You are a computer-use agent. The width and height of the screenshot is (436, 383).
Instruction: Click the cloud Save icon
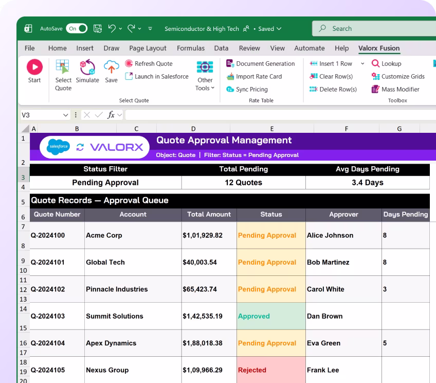[x=111, y=67]
